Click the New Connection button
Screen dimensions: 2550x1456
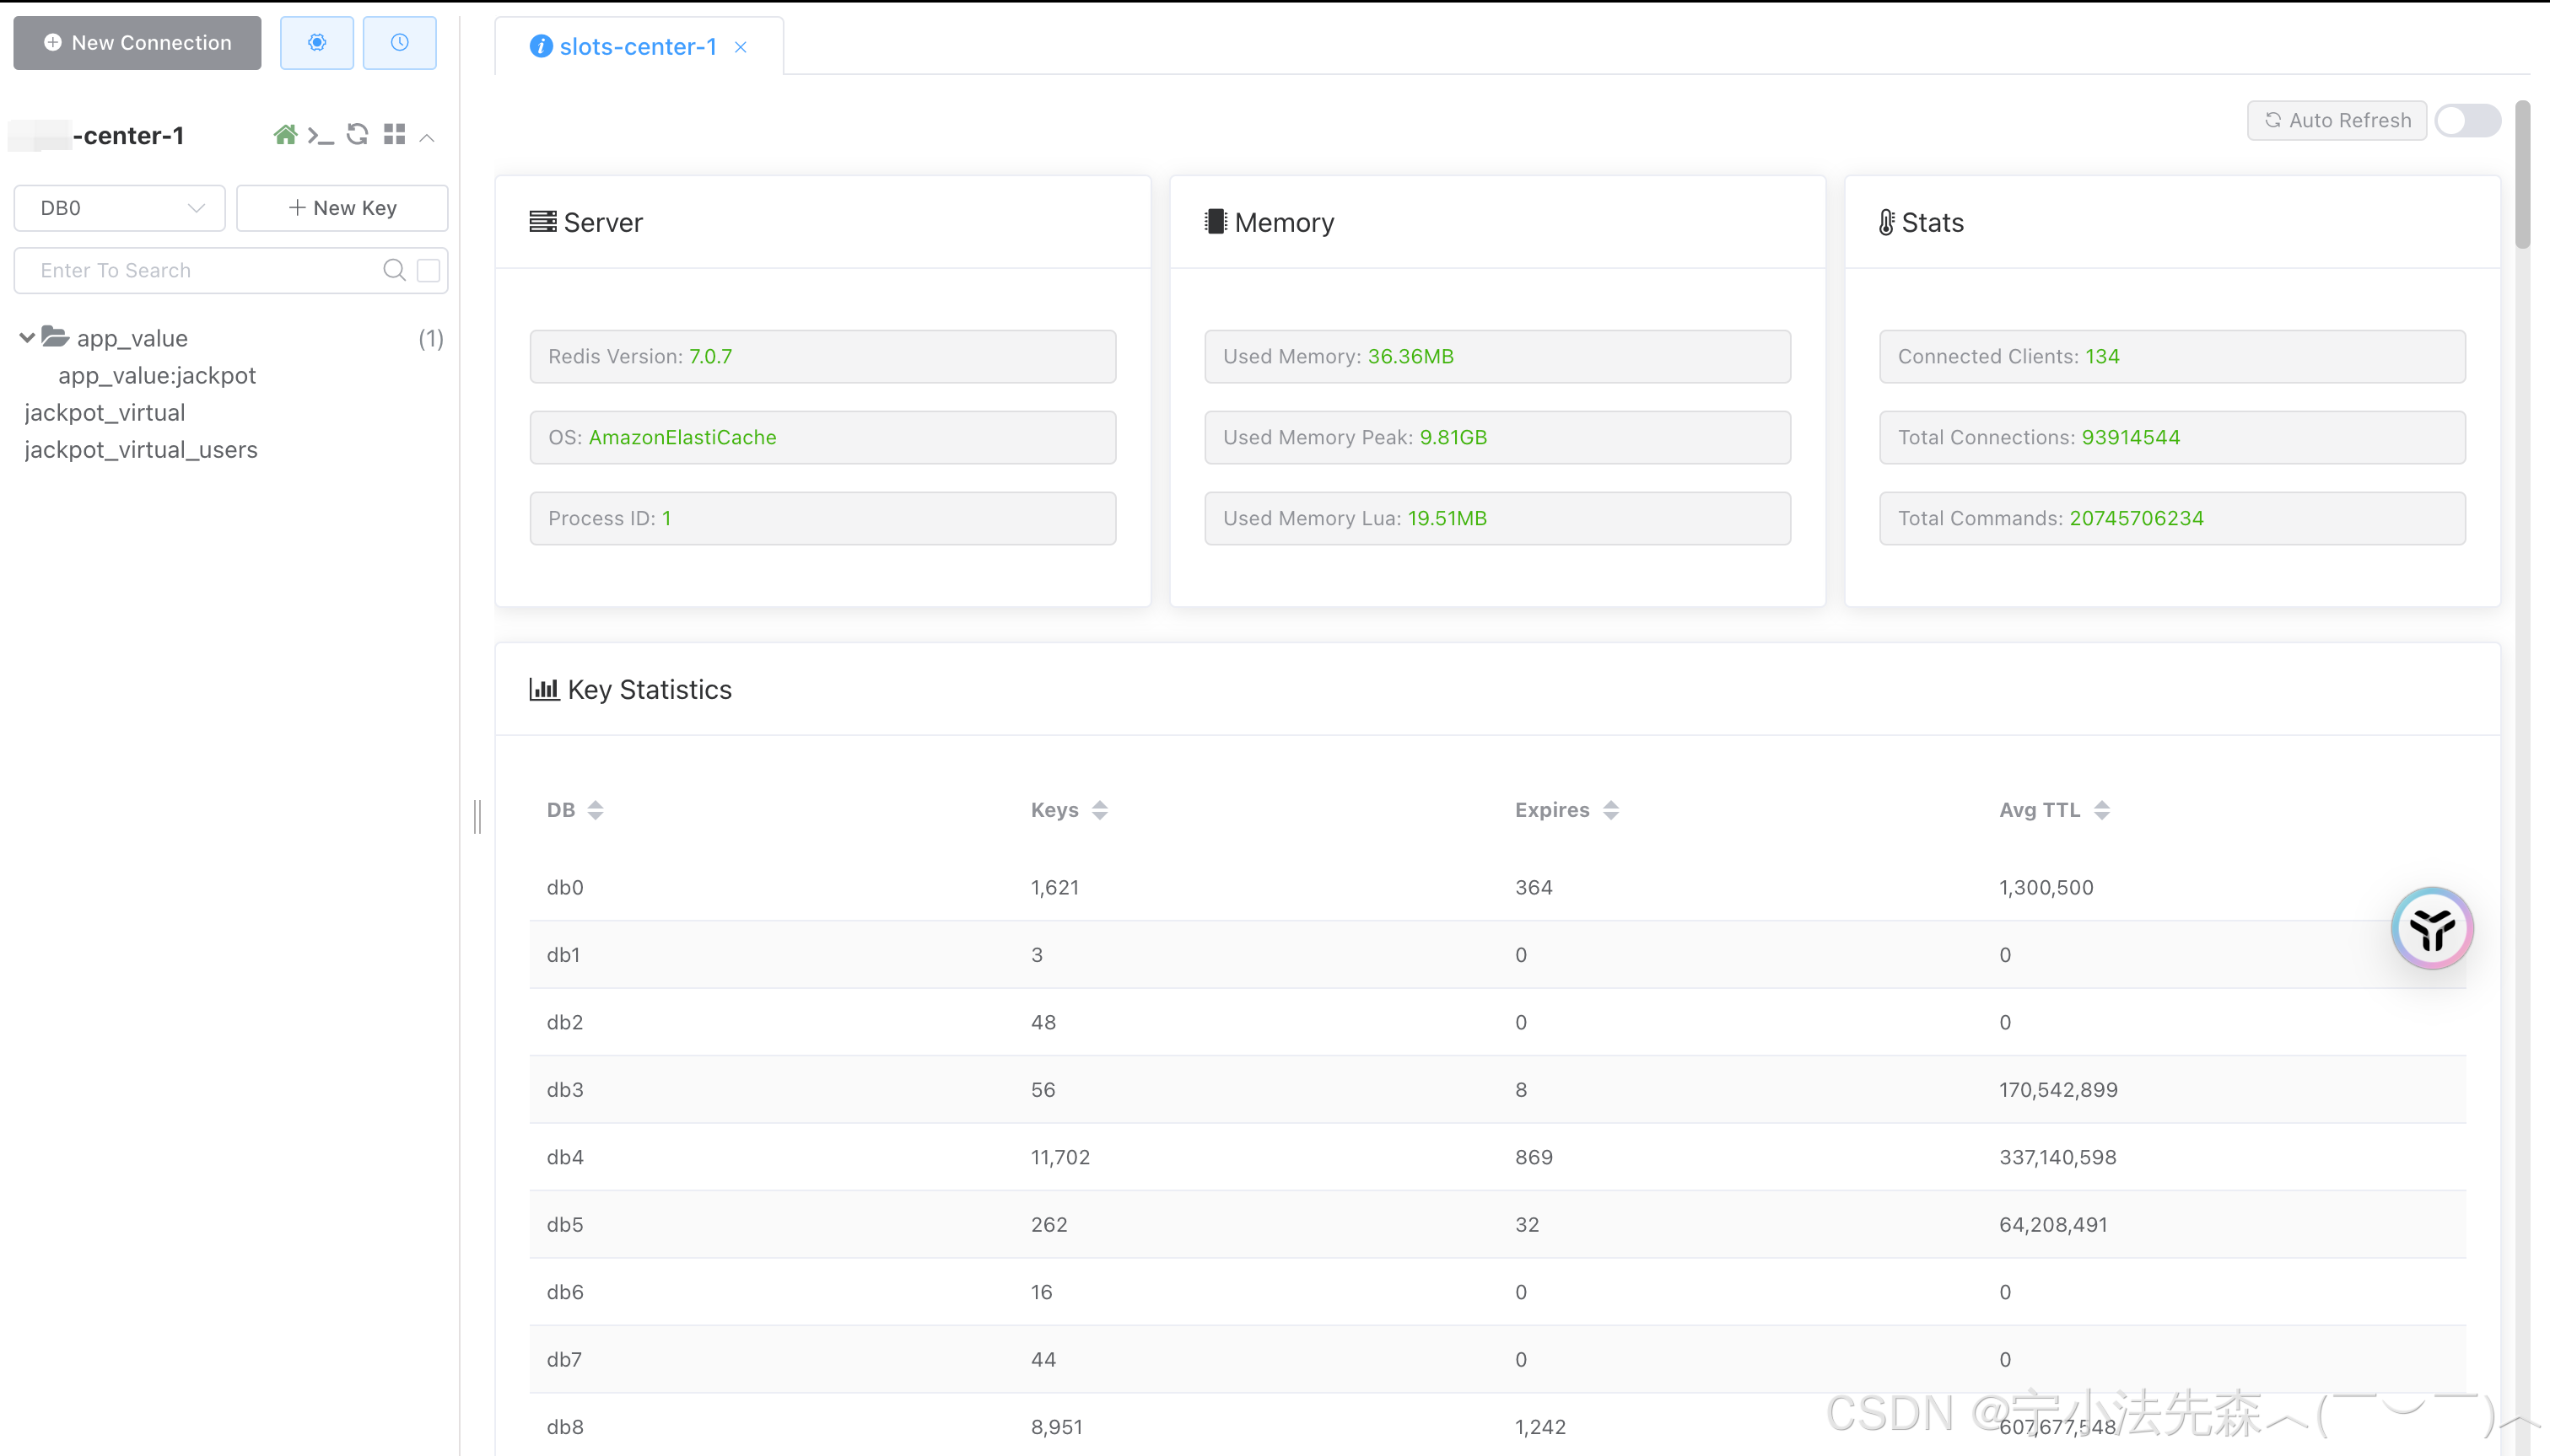(136, 42)
